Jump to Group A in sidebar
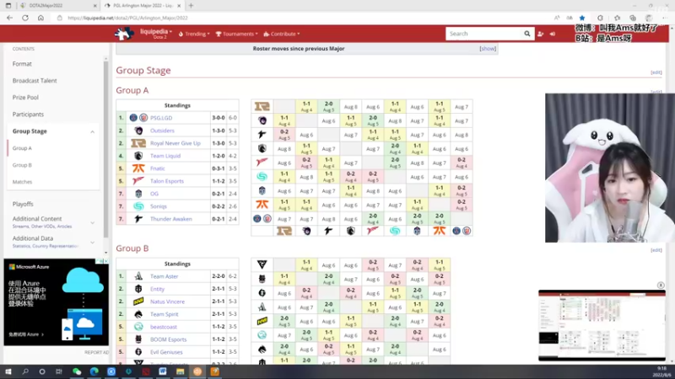The height and width of the screenshot is (379, 675). pos(22,148)
